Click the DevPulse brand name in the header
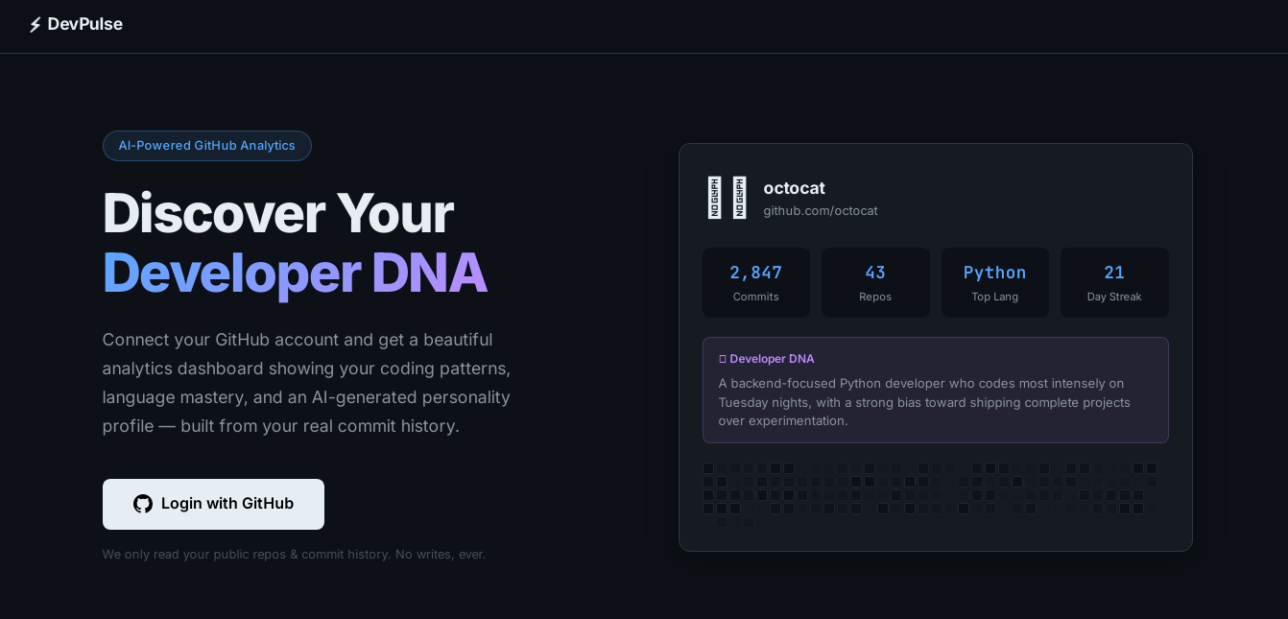The image size is (1288, 619). coord(84,24)
